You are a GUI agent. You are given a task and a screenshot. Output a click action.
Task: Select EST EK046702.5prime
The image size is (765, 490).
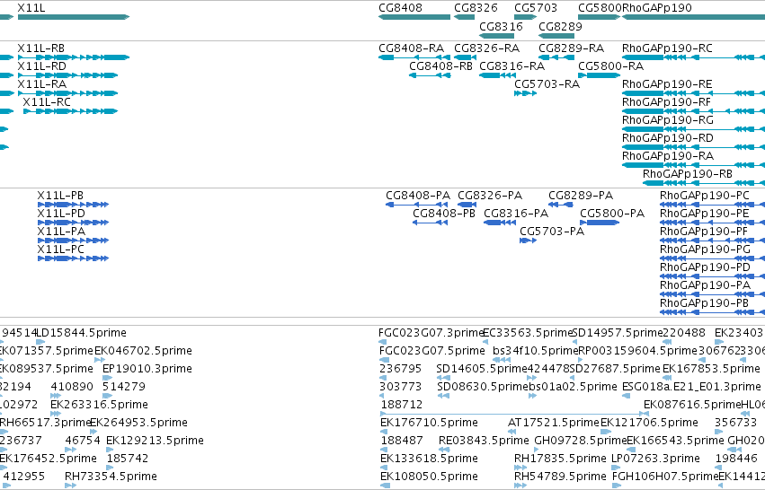[100, 360]
